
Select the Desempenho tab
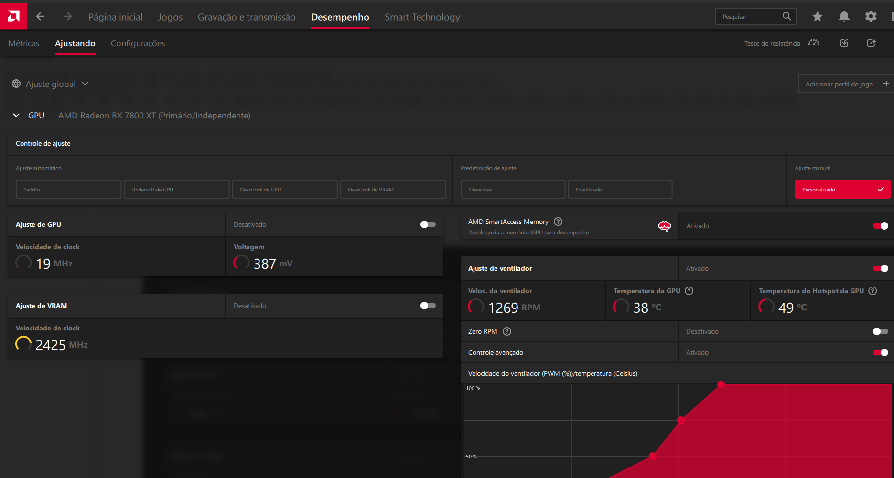[340, 17]
